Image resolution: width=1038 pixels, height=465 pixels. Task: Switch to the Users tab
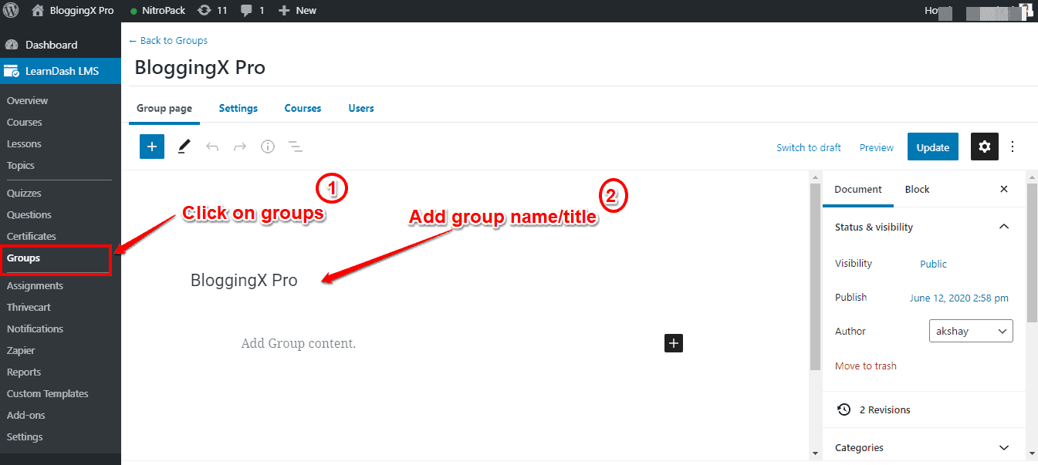coord(361,109)
